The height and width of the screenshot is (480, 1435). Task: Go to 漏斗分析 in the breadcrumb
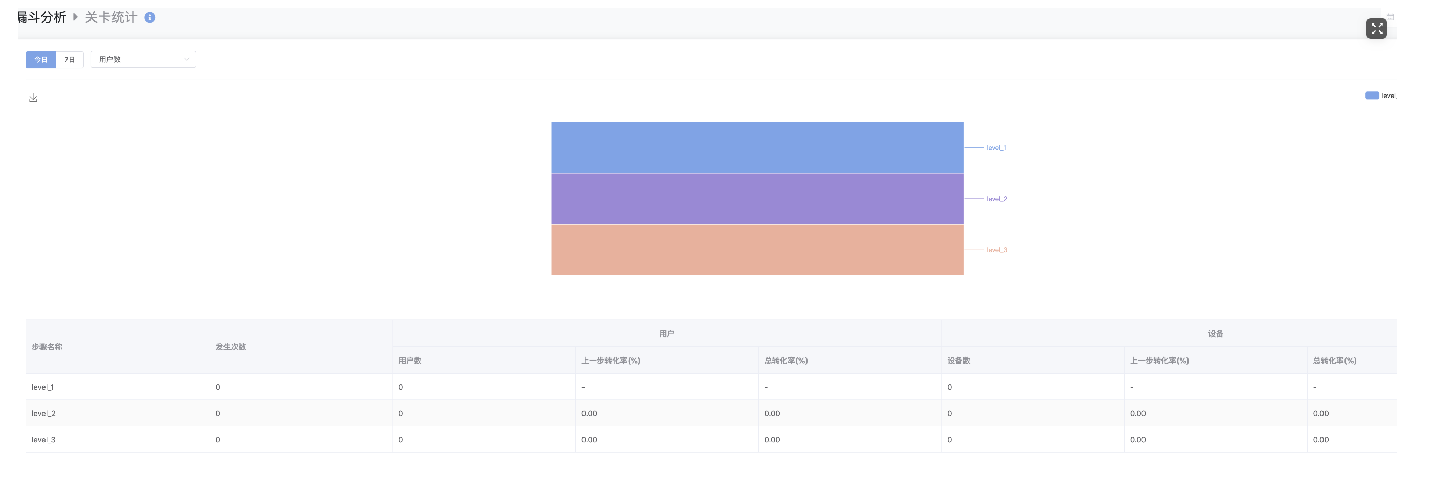(42, 17)
